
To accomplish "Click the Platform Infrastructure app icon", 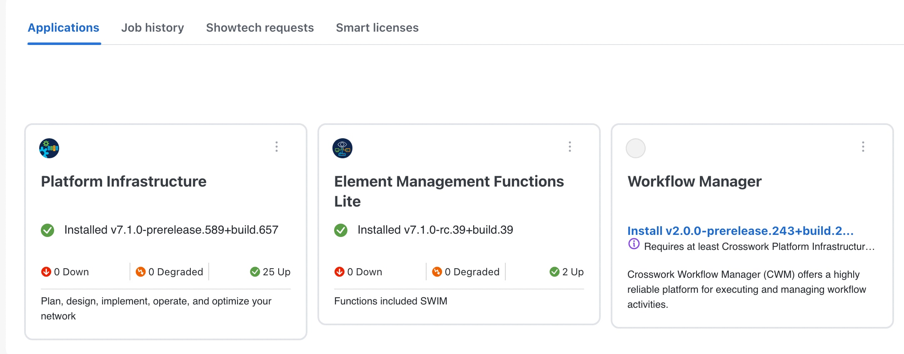I will (x=49, y=148).
